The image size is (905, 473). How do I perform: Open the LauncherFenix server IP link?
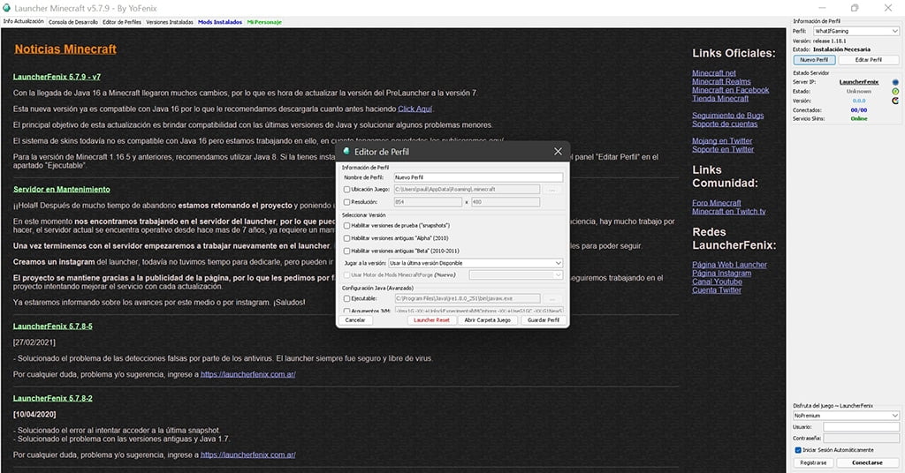tap(859, 82)
